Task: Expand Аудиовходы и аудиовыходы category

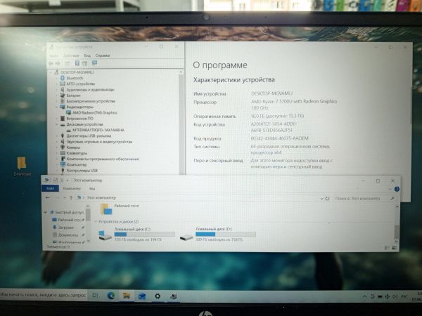Action: pos(57,89)
